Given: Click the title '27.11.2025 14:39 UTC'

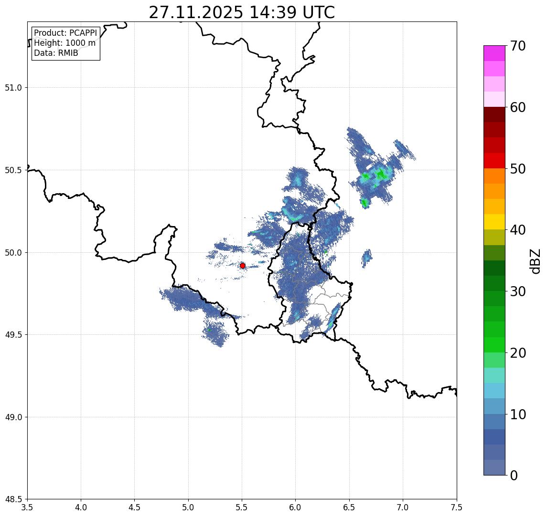Looking at the screenshot, I should 242,12.
